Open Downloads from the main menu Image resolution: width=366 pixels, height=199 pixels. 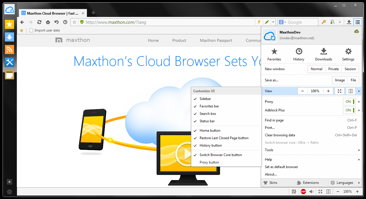[323, 54]
